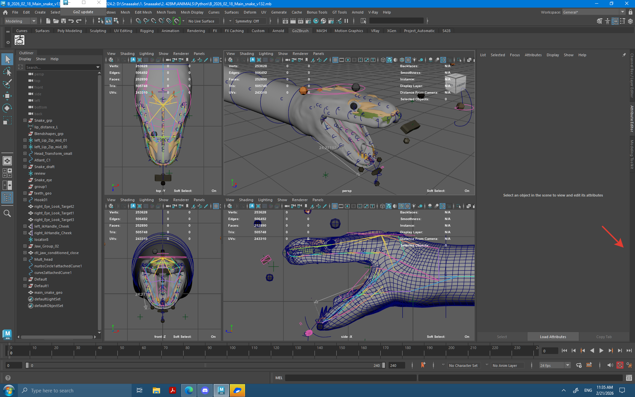The width and height of the screenshot is (635, 397).
Task: Activate the Paint Selection tool
Action: (7, 84)
